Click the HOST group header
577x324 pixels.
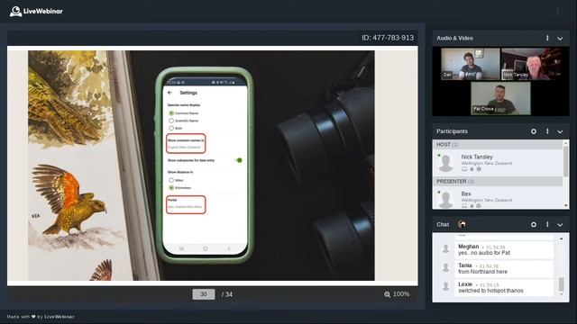[x=498, y=144]
